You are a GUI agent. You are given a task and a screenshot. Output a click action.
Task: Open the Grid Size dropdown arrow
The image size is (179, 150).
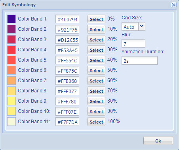click(x=142, y=26)
